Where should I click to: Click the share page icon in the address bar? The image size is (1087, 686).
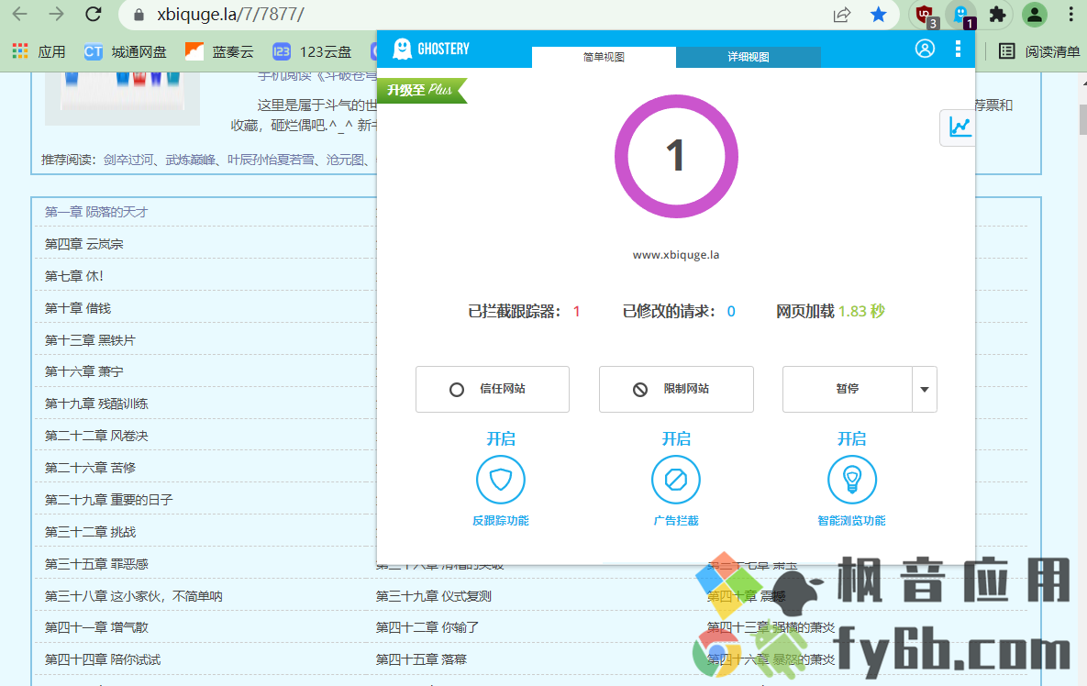841,15
